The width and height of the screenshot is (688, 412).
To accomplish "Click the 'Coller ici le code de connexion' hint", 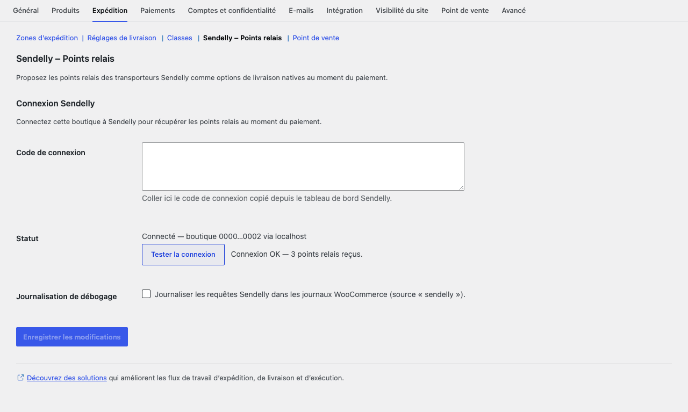I will point(267,198).
